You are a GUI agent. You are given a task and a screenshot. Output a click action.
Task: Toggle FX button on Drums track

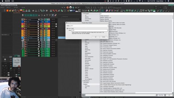(46, 24)
